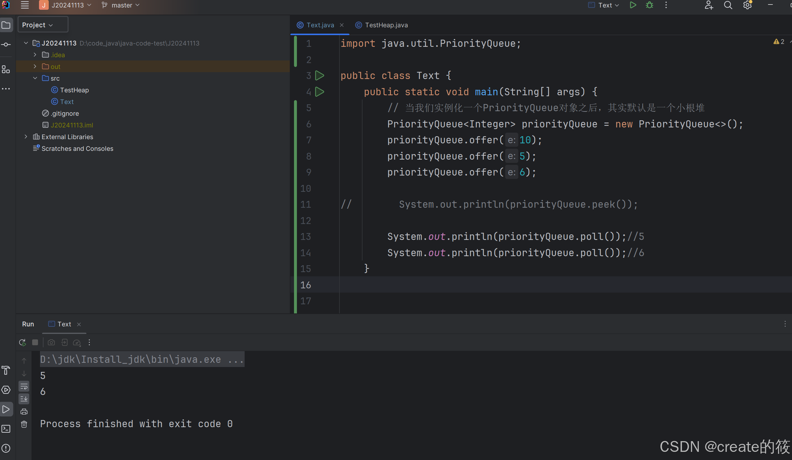
Task: Click the java.exe command line in console
Action: pos(142,359)
